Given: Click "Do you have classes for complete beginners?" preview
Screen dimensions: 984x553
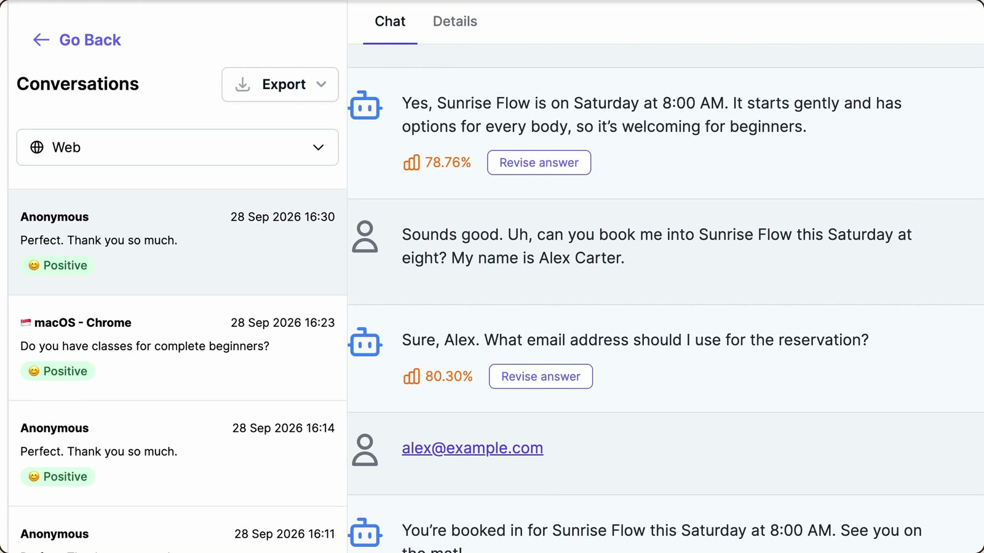Looking at the screenshot, I should click(x=145, y=346).
